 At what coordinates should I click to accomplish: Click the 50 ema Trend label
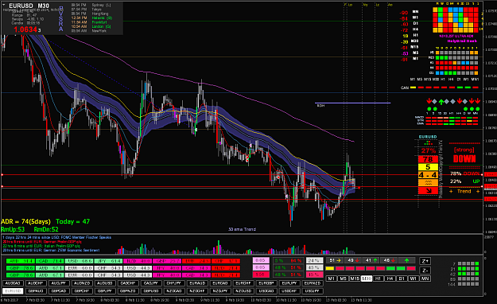[242, 229]
